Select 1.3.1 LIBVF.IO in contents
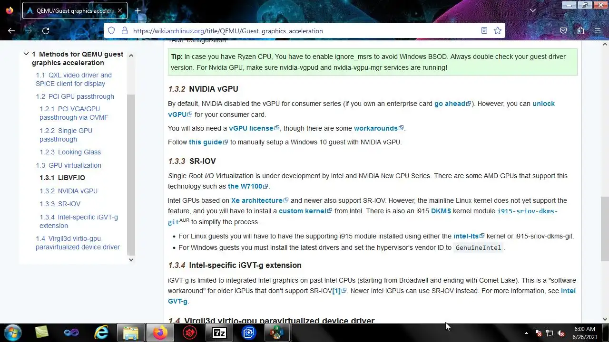Screen dimensions: 609x342 (x=62, y=178)
